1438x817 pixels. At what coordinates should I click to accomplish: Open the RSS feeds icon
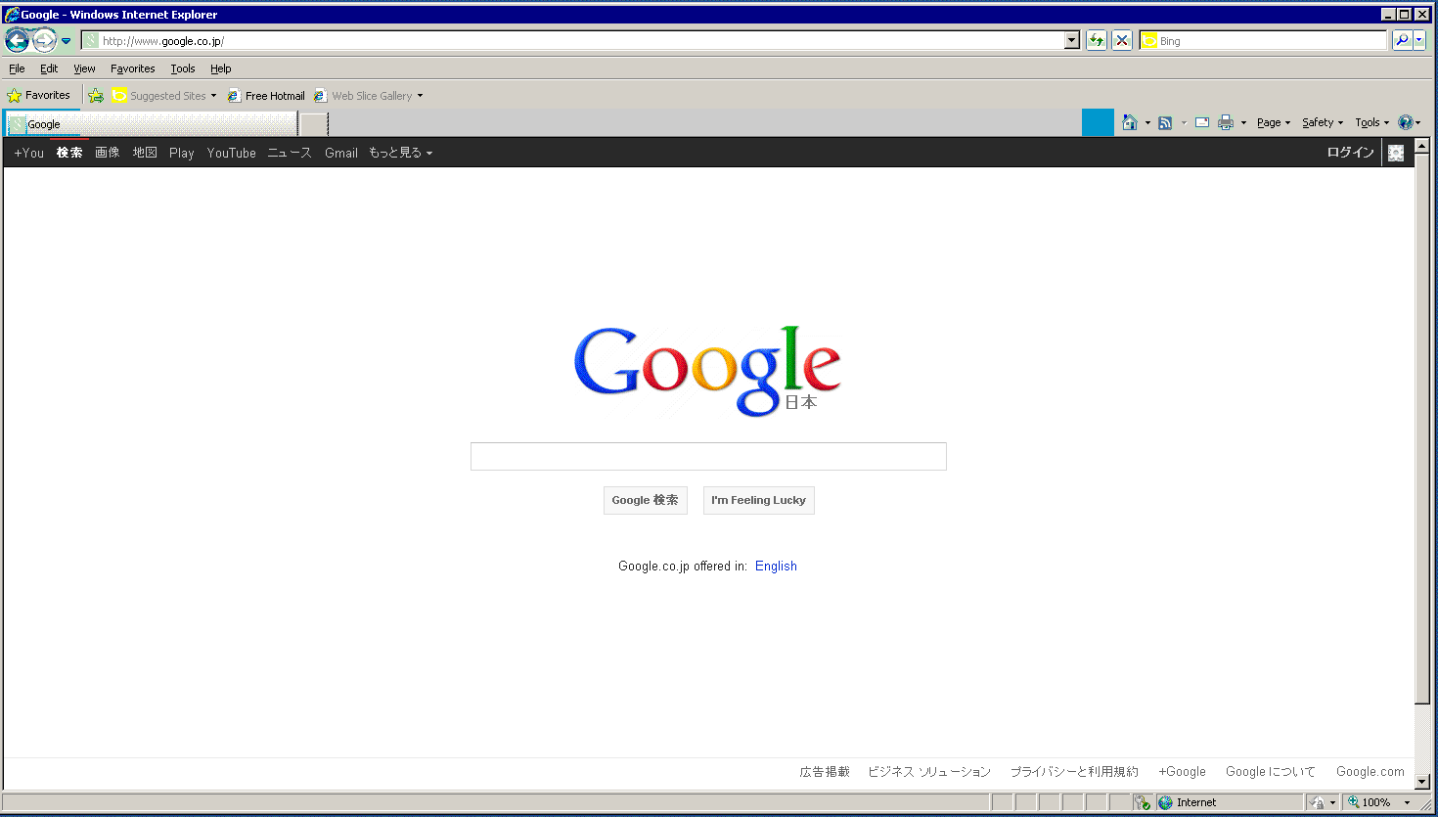[1164, 122]
